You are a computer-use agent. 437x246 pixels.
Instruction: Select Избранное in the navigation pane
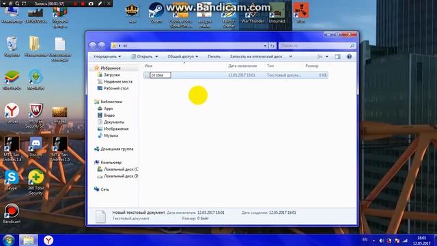111,68
